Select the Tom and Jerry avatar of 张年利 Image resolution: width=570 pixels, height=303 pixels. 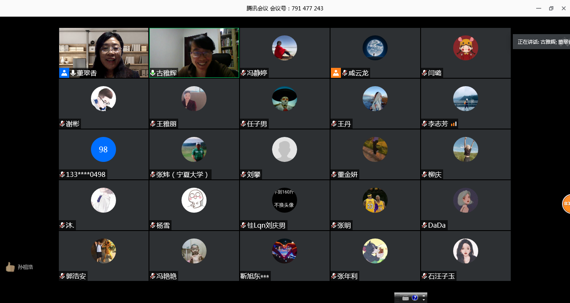[x=375, y=251]
